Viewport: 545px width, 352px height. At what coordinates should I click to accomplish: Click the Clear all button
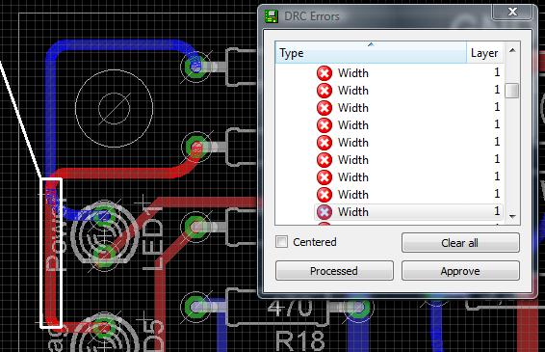click(x=460, y=242)
